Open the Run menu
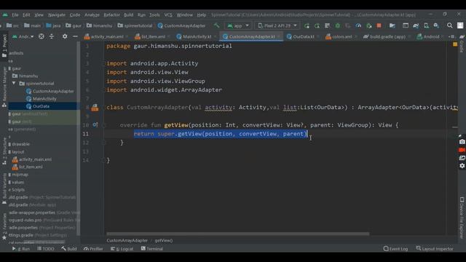Viewport: 466px width, 262px height. (141, 15)
